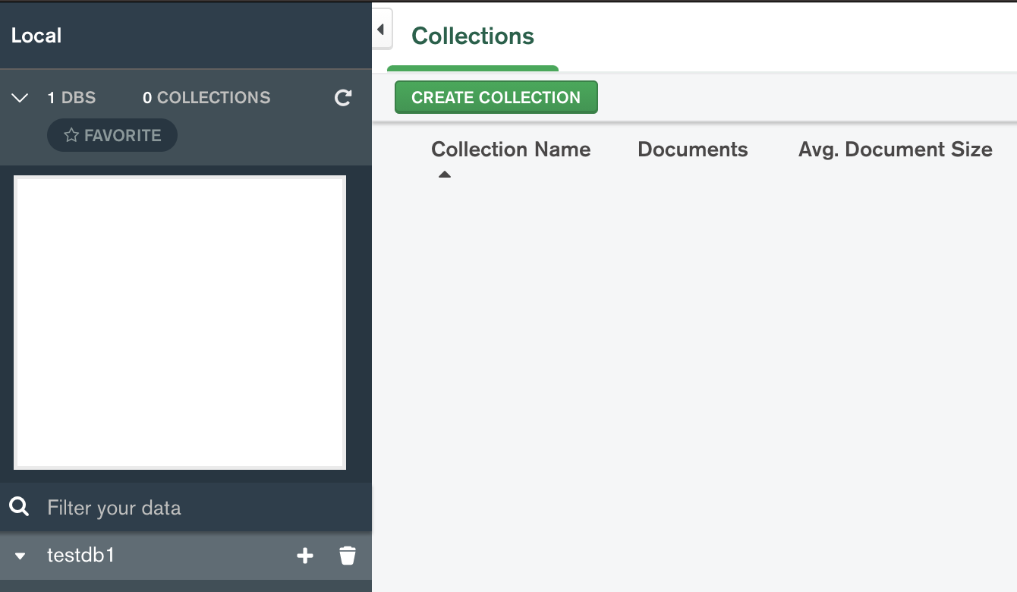Open the Collections tab
Screen dimensions: 1017x592
point(472,36)
